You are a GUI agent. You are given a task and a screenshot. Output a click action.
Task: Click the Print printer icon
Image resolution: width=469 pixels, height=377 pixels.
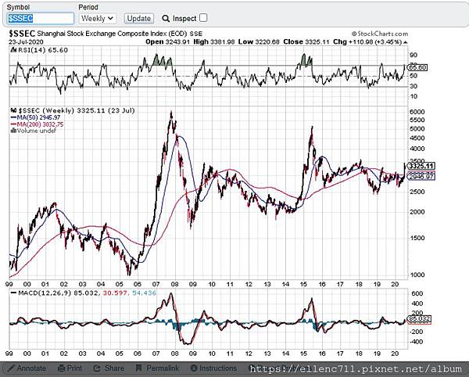(61, 368)
